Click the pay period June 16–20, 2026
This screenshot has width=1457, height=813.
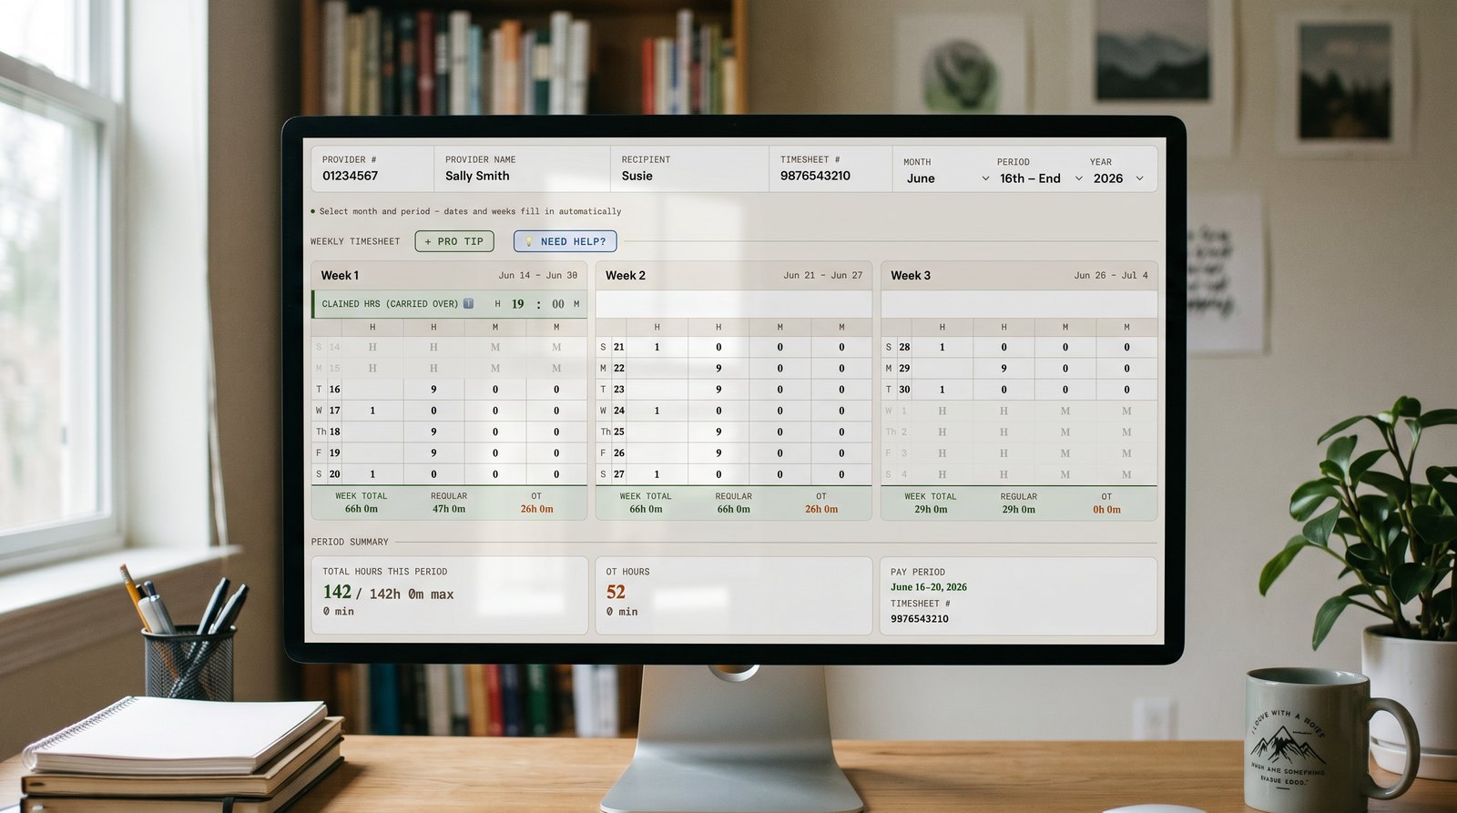click(929, 587)
